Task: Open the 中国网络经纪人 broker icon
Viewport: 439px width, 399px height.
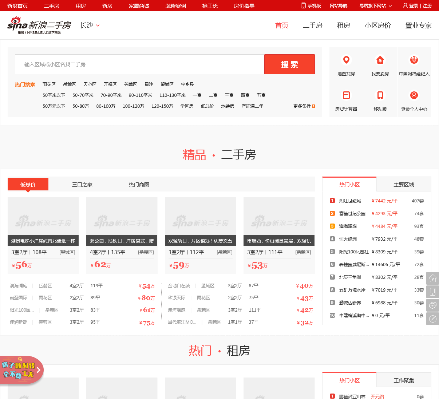Action: click(x=414, y=60)
